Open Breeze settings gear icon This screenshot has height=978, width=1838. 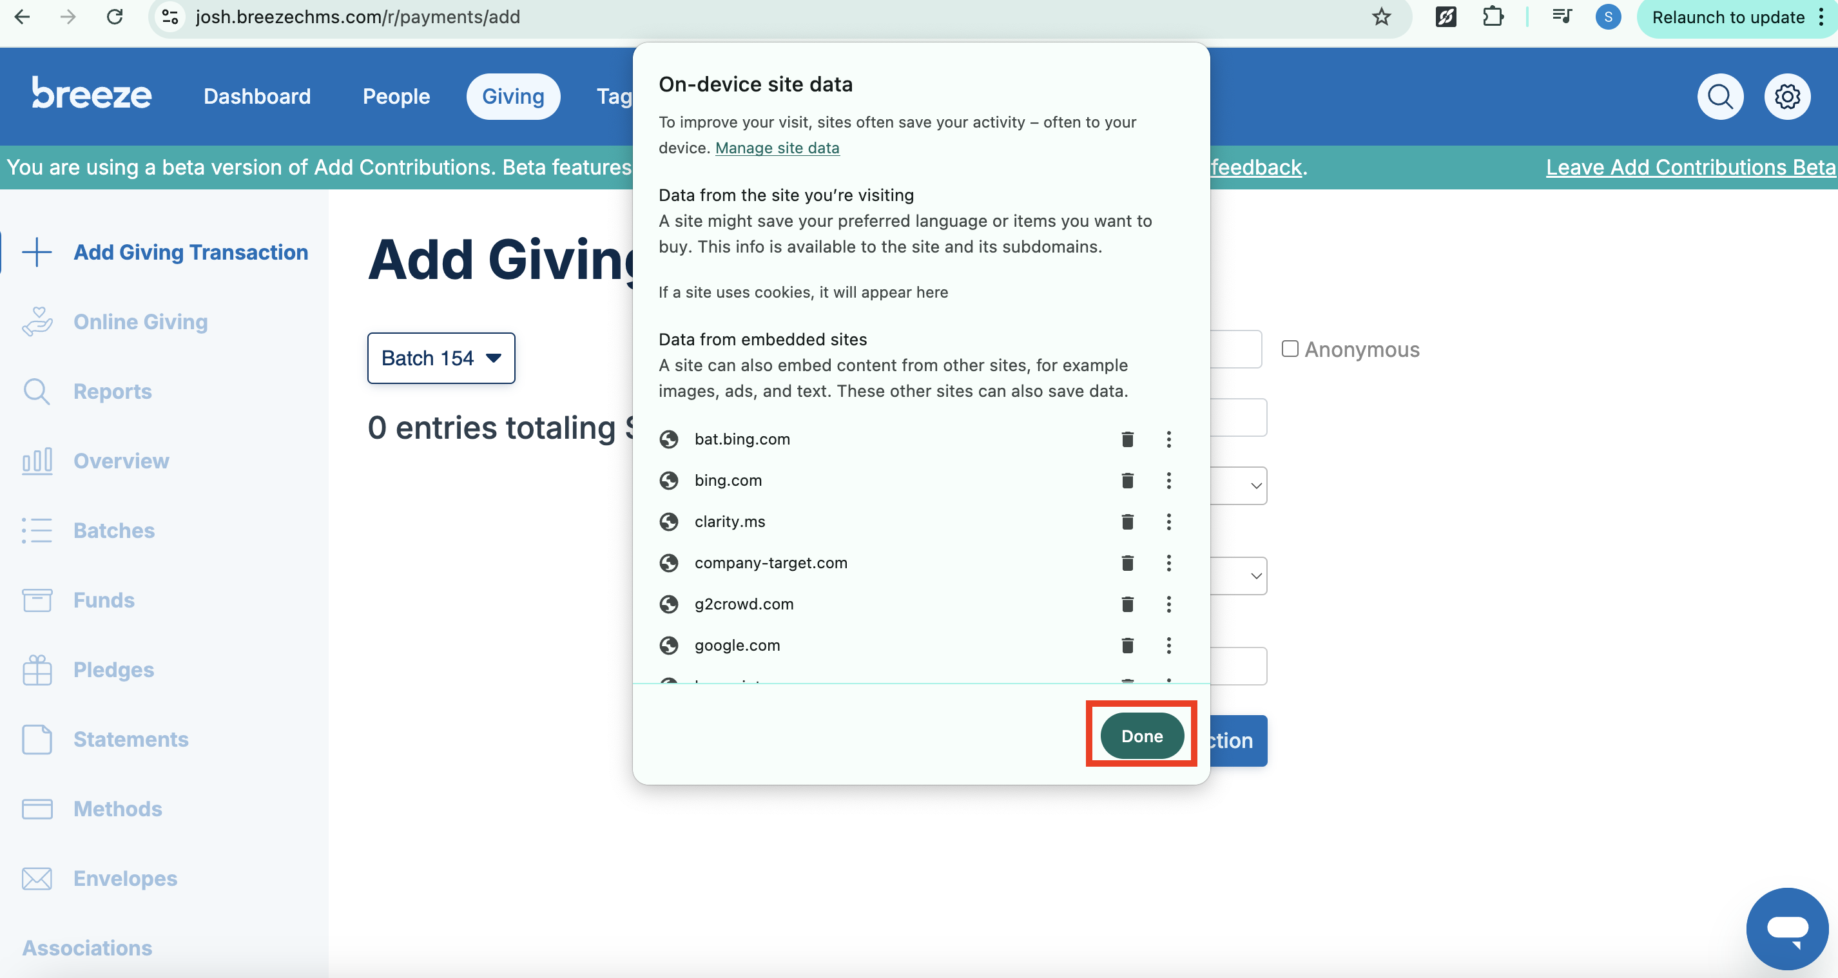point(1786,96)
